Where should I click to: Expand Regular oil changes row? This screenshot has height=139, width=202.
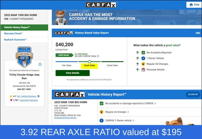click(150, 112)
